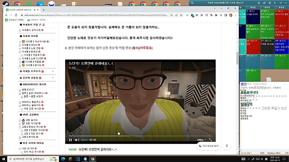The image size is (289, 162).
Task: Open Microsoft Edge from the taskbar
Action: [x=63, y=159]
